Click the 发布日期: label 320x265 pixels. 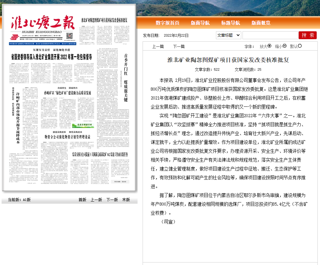coord(151,35)
